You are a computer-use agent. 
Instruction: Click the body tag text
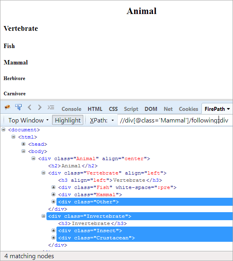(x=38, y=151)
